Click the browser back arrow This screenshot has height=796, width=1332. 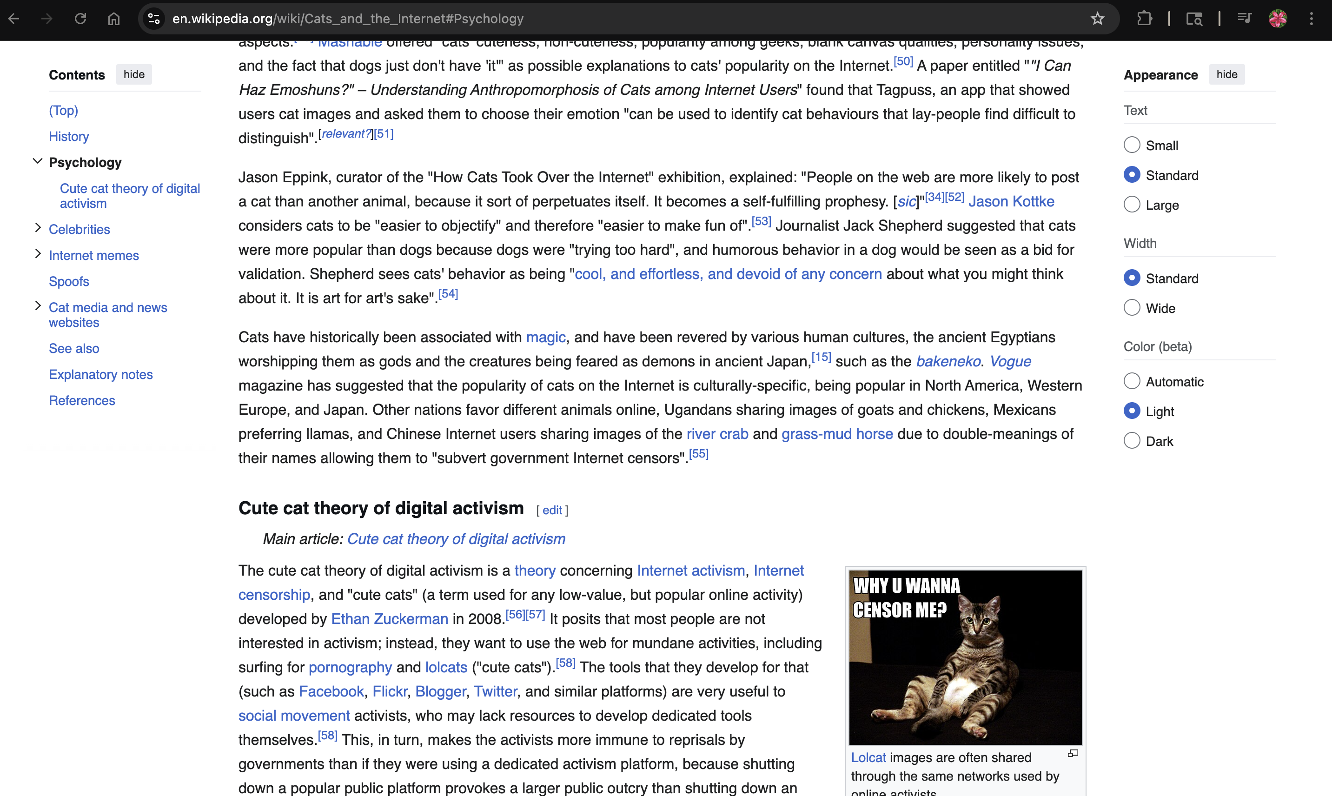point(14,19)
